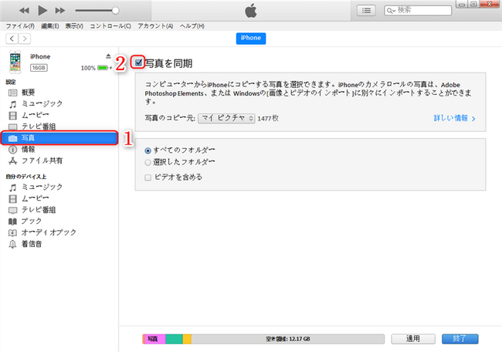Open the ヘルプ(H) menu

(x=192, y=26)
